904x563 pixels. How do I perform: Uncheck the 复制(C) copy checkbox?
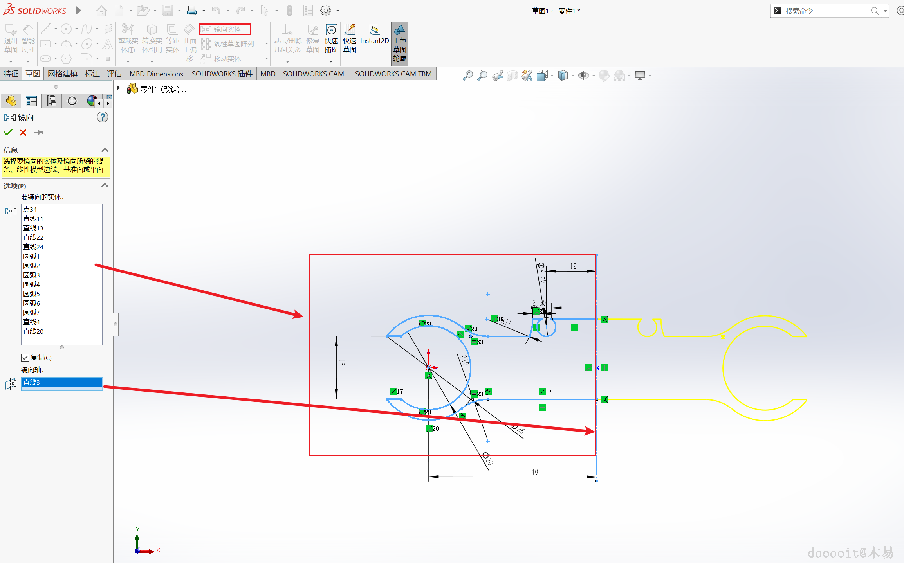pyautogui.click(x=25, y=357)
